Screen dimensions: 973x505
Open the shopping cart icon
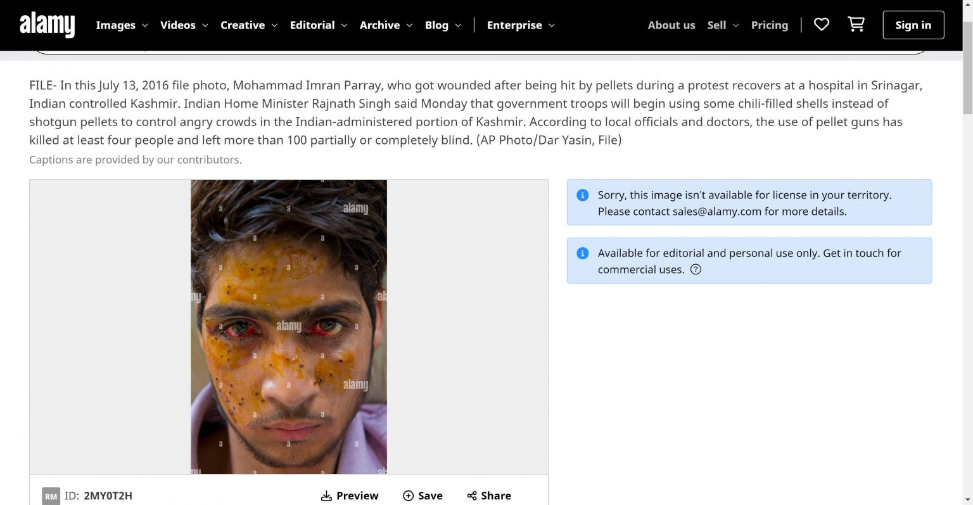(856, 25)
